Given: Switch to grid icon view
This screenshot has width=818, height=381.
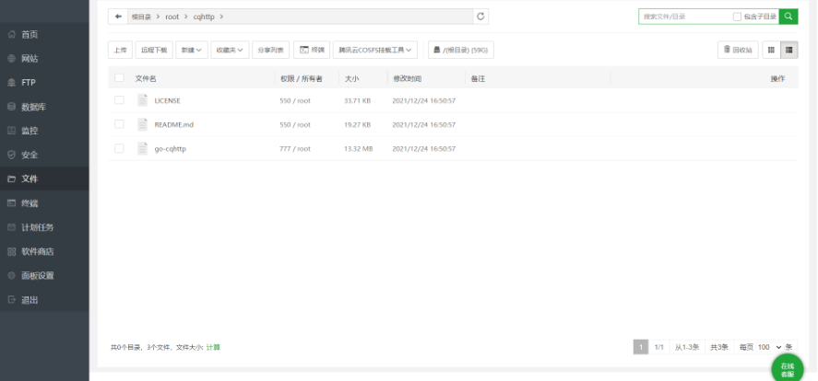Looking at the screenshot, I should (x=771, y=50).
